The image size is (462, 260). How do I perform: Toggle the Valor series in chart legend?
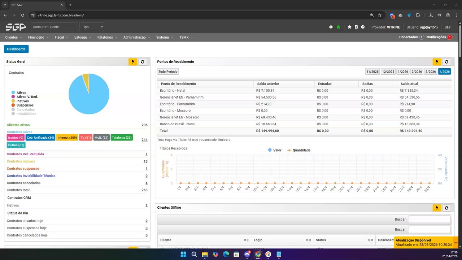(275, 150)
